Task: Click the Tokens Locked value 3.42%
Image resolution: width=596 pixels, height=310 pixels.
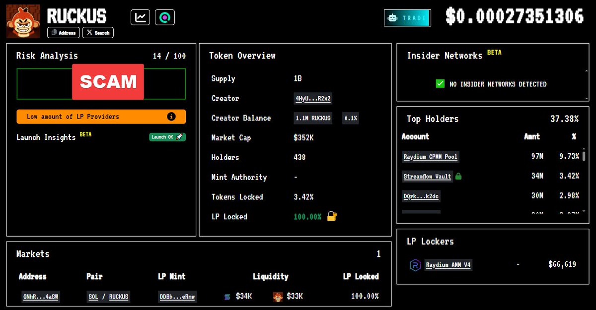Action: coord(303,197)
